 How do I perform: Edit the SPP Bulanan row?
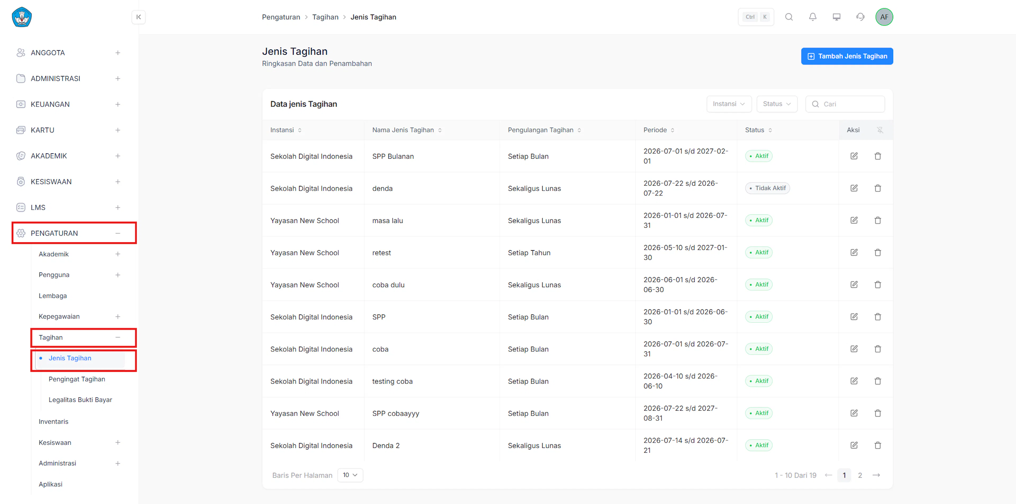[854, 156]
